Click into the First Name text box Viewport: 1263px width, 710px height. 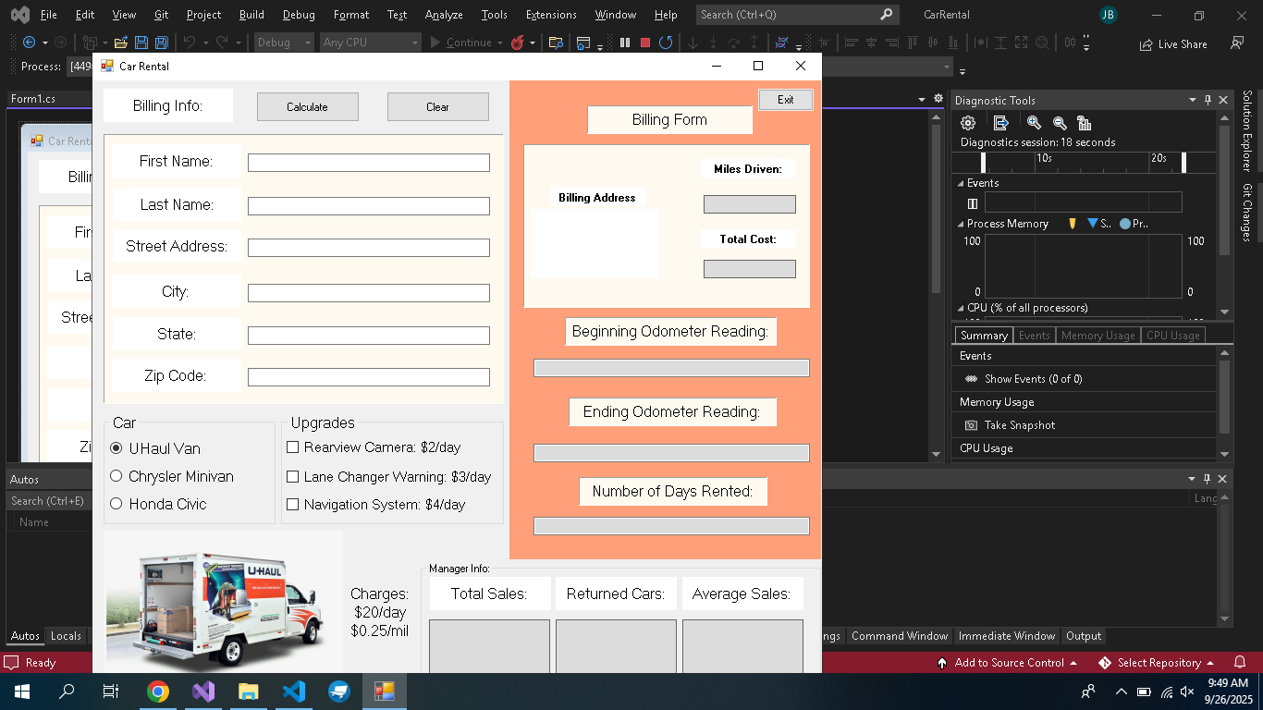coord(368,163)
